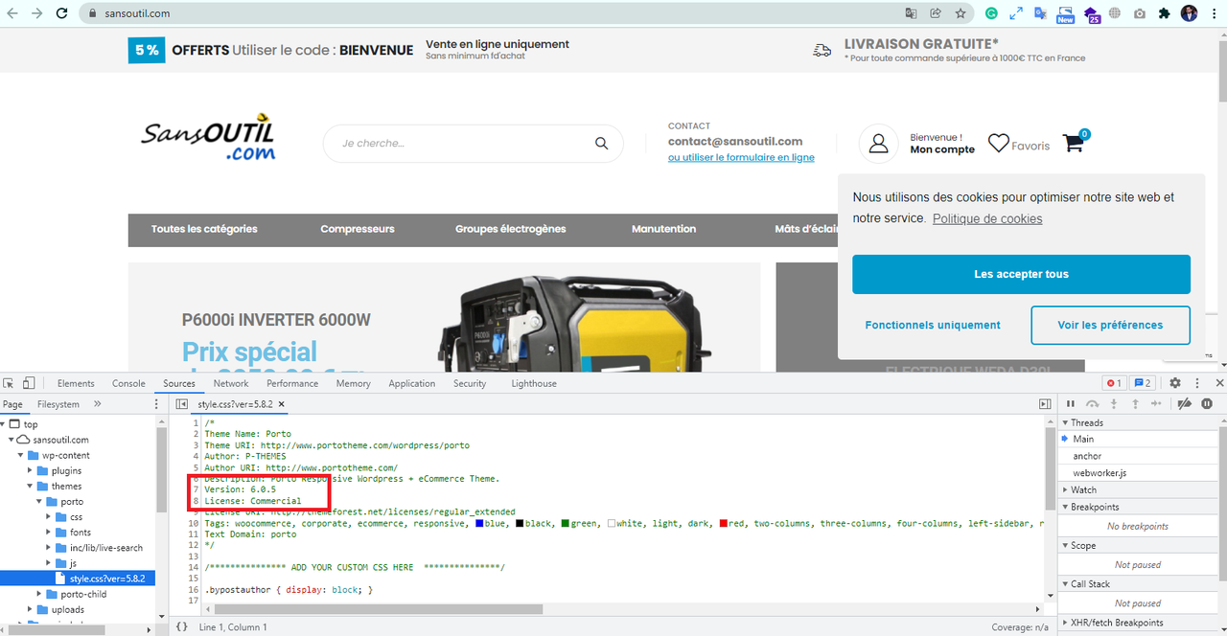Switch to the Elements tab
1227x636 pixels.
pyautogui.click(x=76, y=383)
